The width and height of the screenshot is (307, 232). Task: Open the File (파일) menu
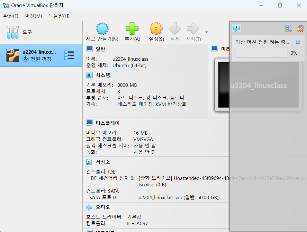coord(11,16)
